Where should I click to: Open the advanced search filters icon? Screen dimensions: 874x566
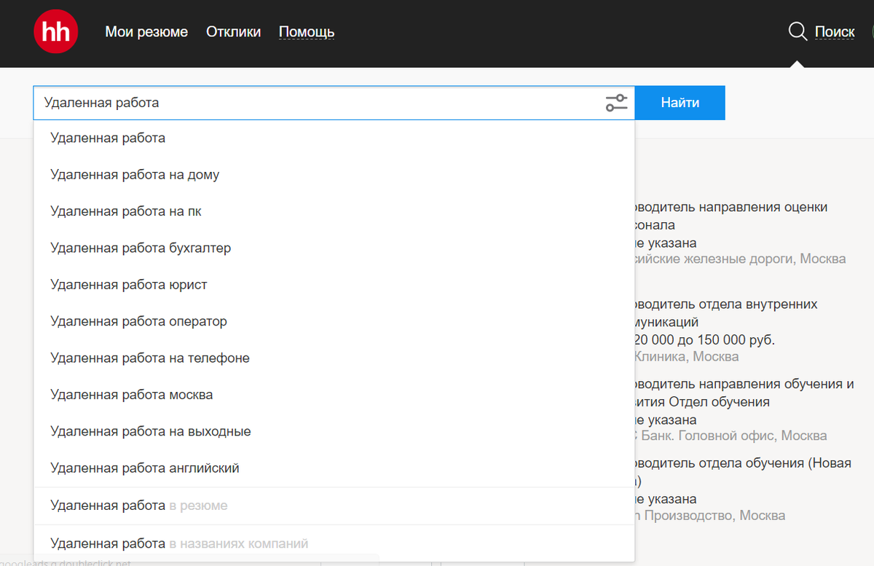pyautogui.click(x=616, y=103)
